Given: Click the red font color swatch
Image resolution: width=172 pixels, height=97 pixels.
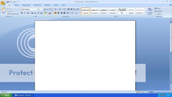Looking at the screenshot, I should point(50,13).
